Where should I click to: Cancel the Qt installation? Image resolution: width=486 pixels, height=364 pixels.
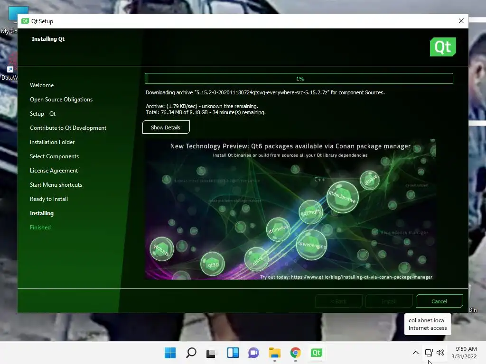point(439,301)
